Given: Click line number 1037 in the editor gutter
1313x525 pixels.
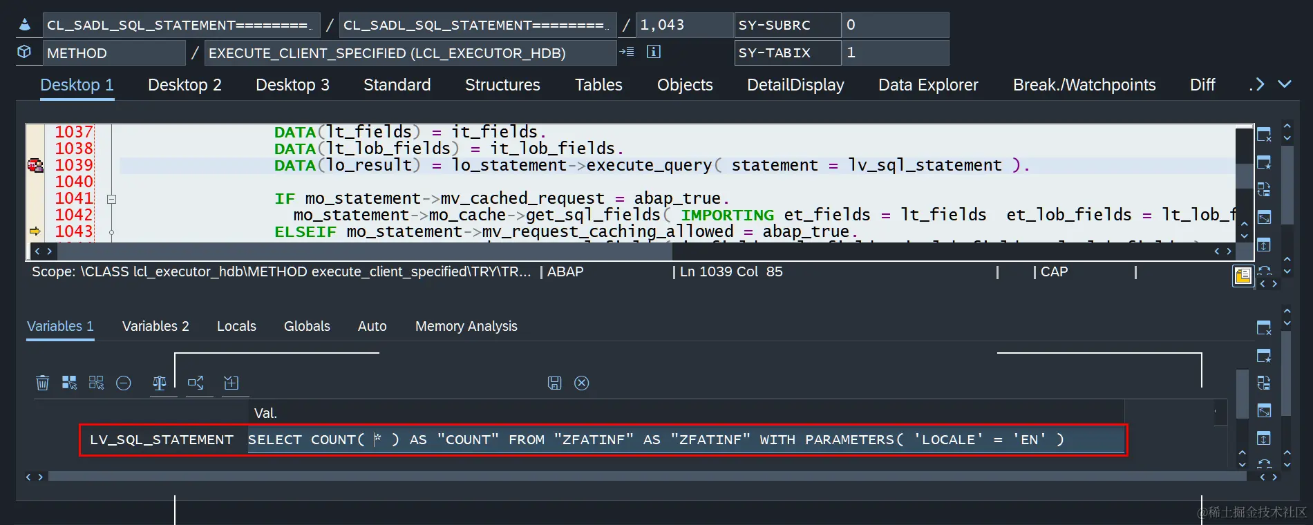Looking at the screenshot, I should tap(73, 132).
